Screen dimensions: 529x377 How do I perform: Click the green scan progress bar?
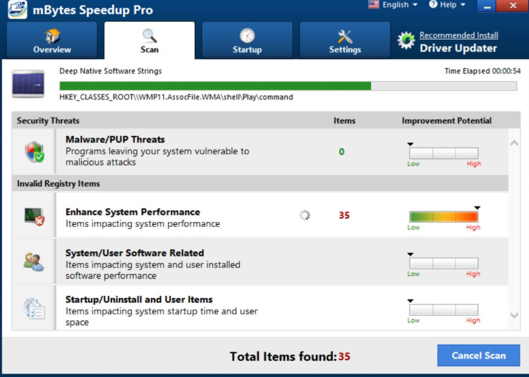coord(216,86)
